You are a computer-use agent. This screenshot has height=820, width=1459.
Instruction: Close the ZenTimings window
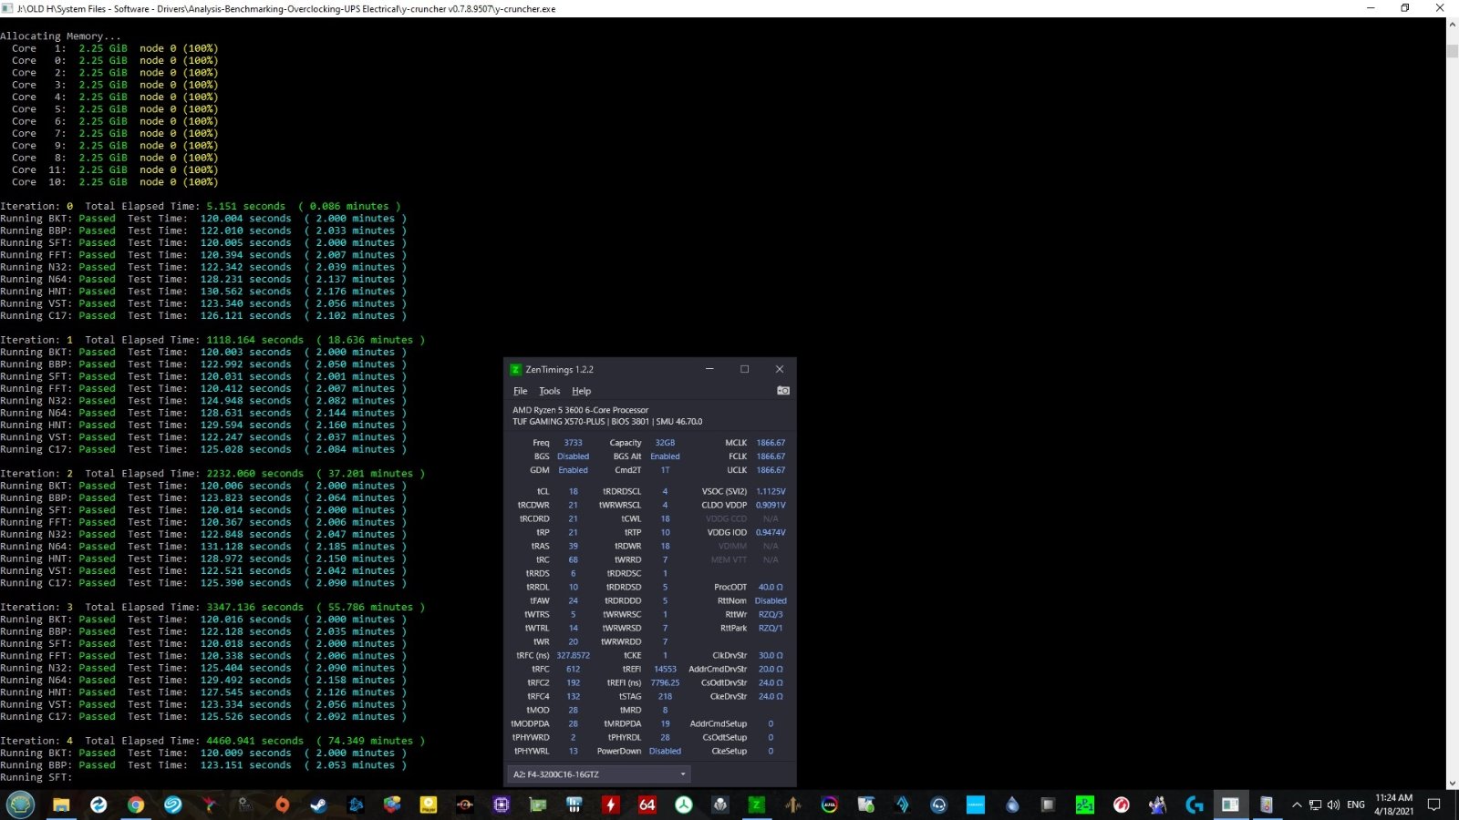(x=779, y=369)
